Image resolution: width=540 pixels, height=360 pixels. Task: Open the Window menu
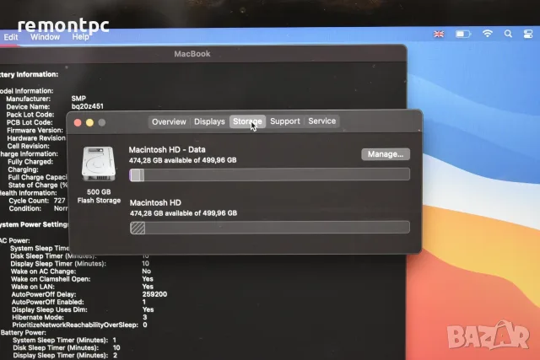coord(45,37)
